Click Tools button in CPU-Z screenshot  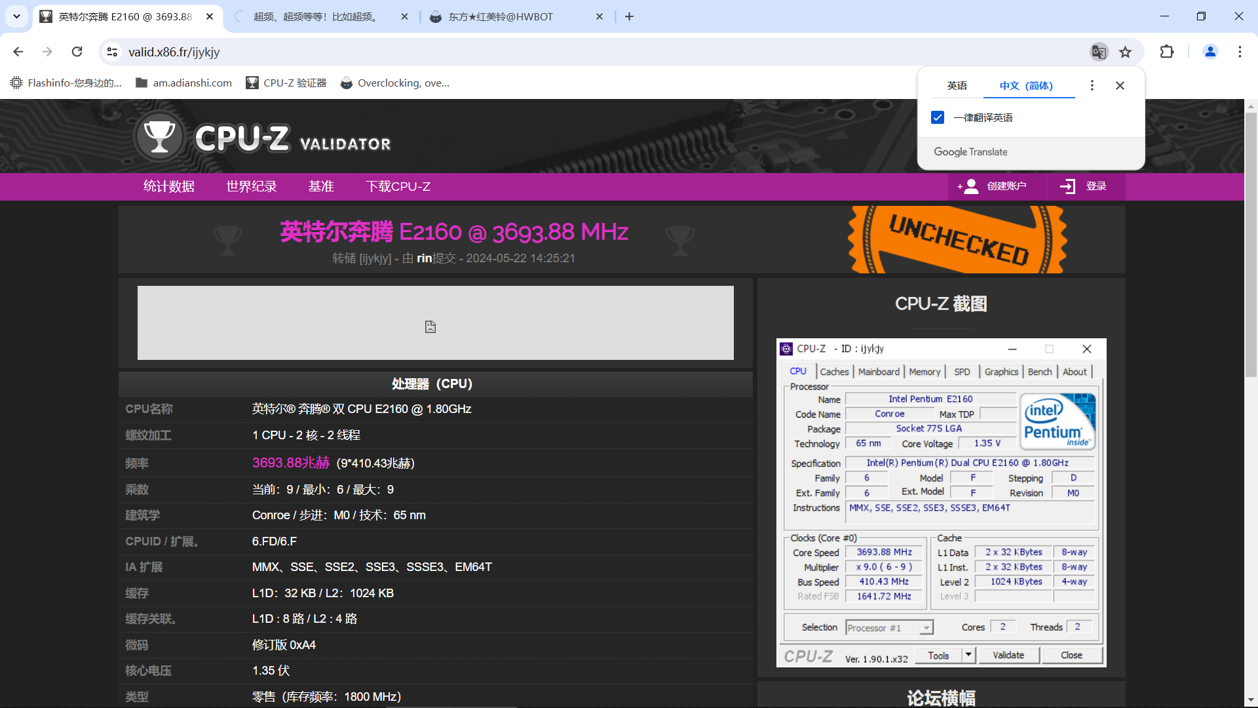[x=938, y=656]
